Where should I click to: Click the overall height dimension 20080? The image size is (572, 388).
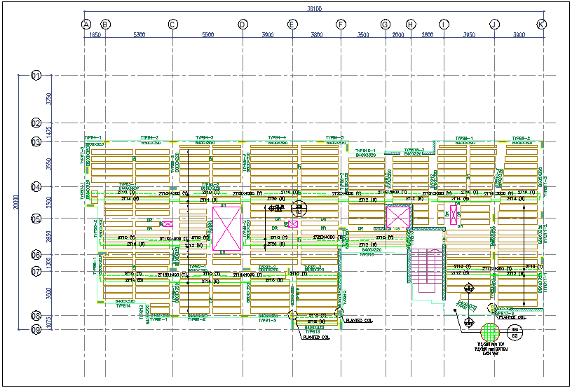tap(15, 202)
